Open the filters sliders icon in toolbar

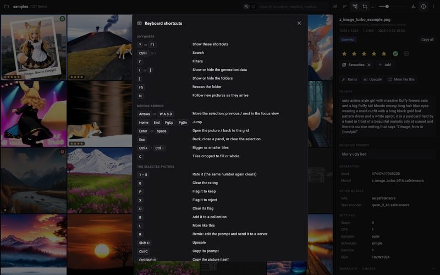335,7
